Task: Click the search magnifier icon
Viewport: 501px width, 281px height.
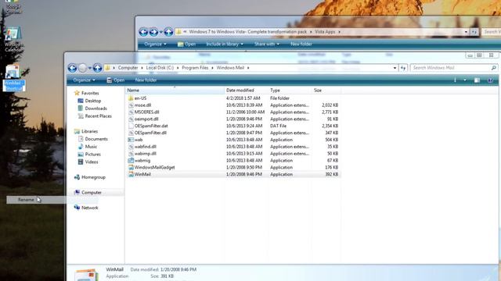Action: coord(494,68)
